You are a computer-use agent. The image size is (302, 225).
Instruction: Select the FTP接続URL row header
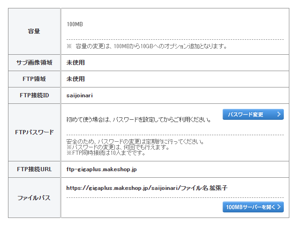34,169
